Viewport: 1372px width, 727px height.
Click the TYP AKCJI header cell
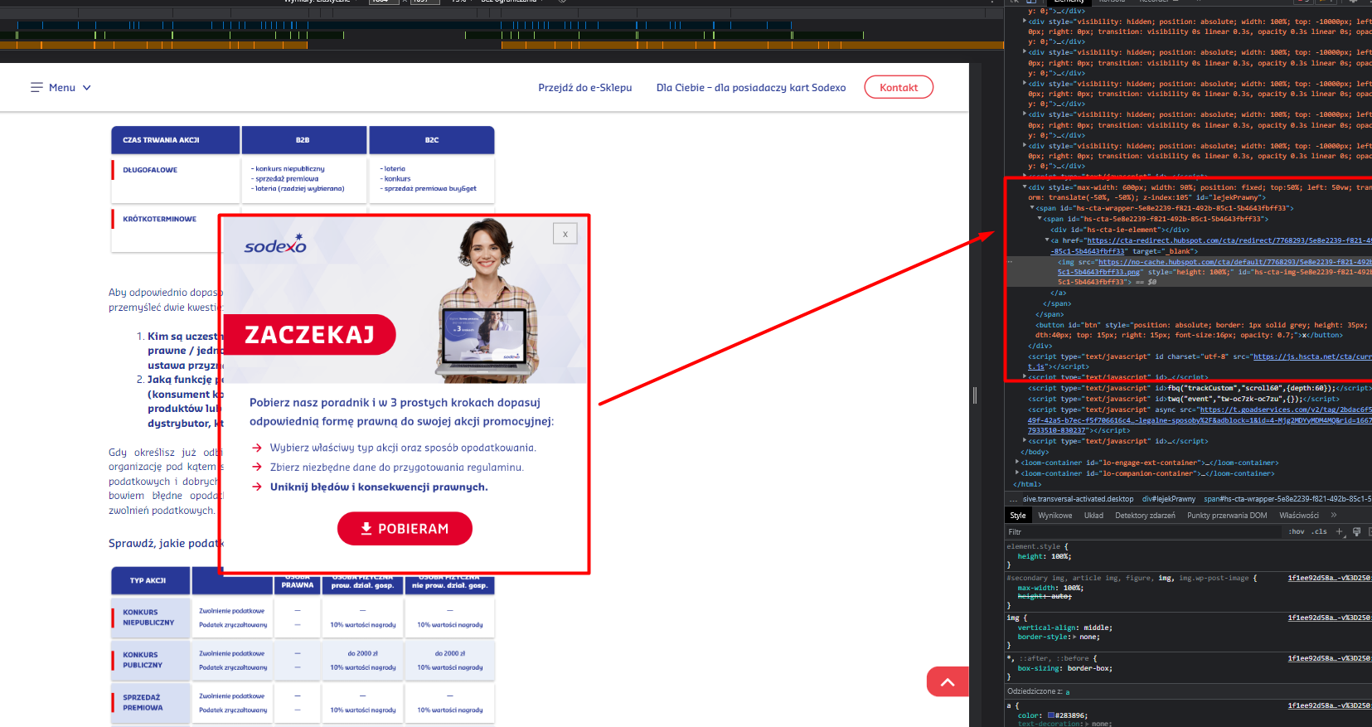click(149, 580)
